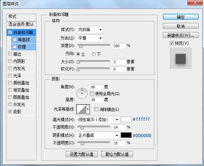The image size is (204, 166).
Task: Enable the 纹理 checkbox
Action: coord(15,46)
